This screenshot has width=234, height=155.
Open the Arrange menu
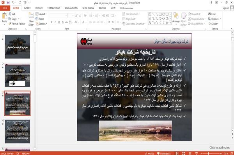point(176,19)
